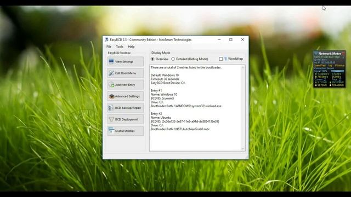Click the 'Default: Windows 10' line
The height and width of the screenshot is (197, 351).
click(165, 76)
